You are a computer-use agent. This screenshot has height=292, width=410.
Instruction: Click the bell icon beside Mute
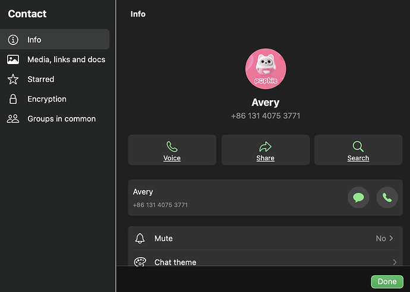coord(140,238)
